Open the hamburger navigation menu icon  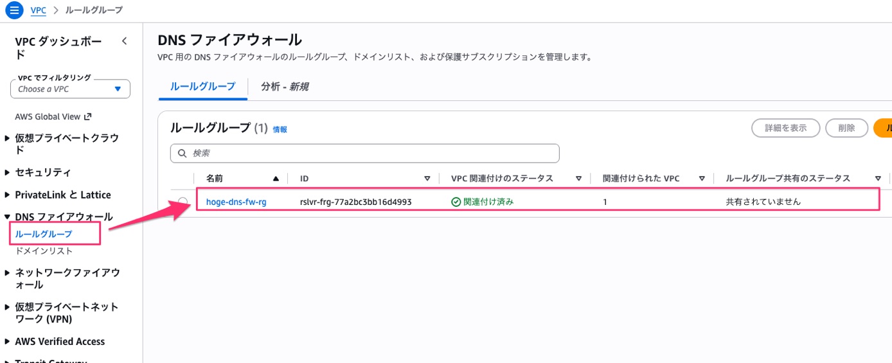click(x=15, y=10)
